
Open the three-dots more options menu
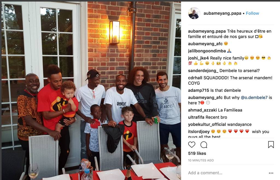[271, 173]
